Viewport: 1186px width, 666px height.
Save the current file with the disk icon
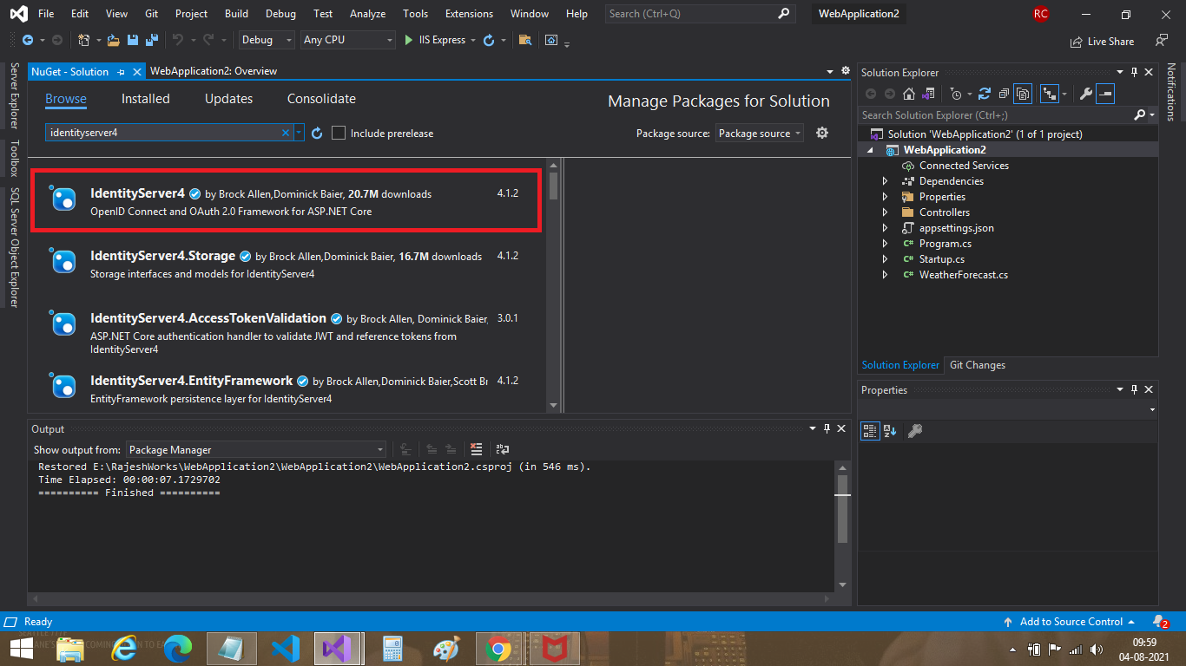[x=133, y=40]
